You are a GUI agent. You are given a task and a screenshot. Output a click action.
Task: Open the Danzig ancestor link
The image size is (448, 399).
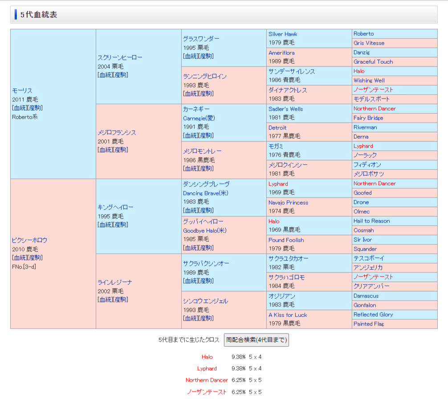point(362,52)
